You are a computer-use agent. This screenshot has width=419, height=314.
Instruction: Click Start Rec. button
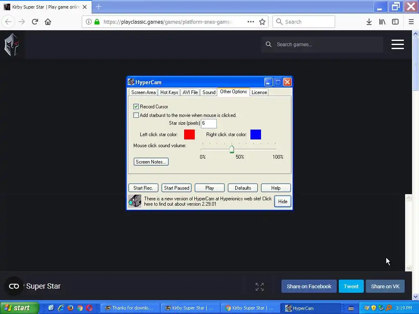[143, 188]
